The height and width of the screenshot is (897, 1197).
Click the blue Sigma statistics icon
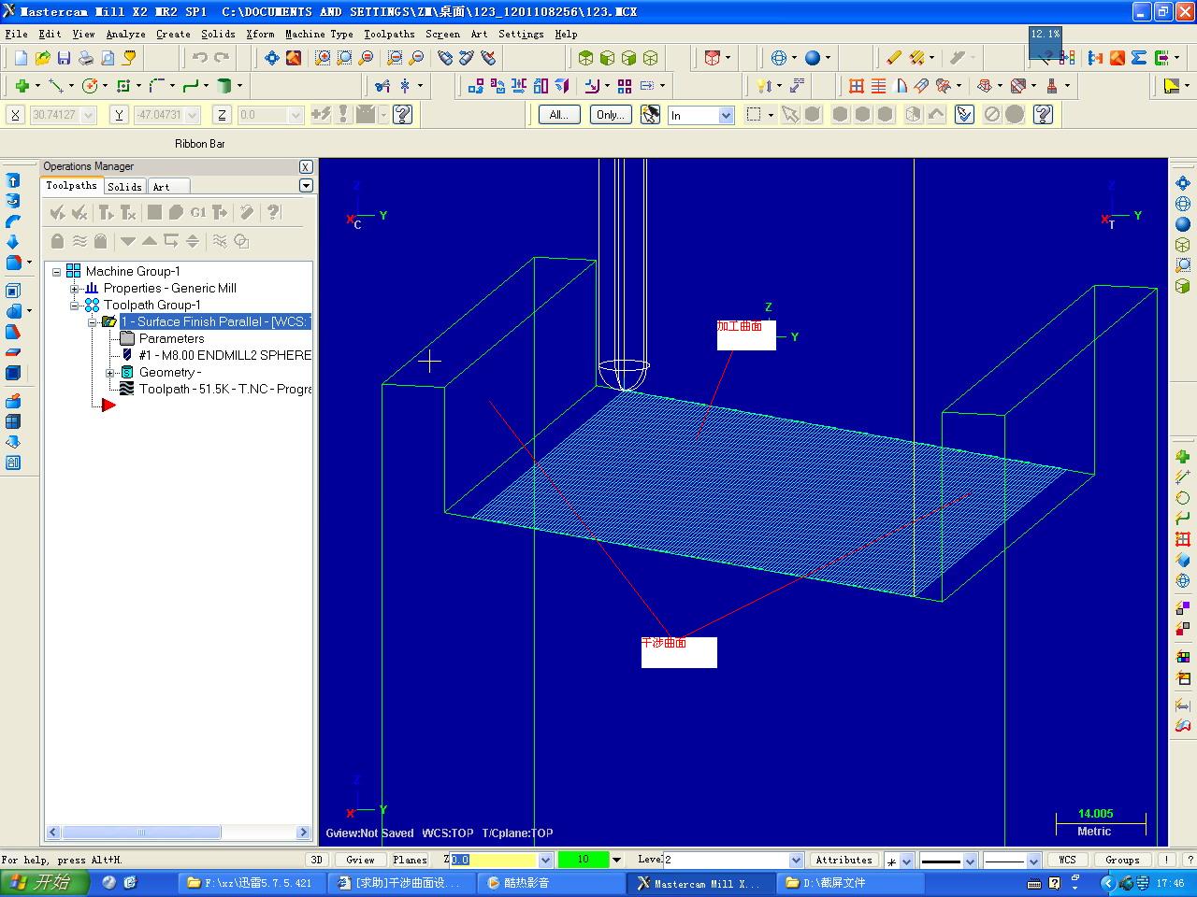(x=1138, y=58)
